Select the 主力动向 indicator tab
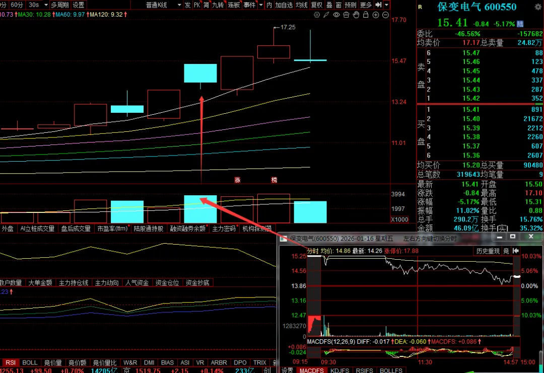The height and width of the screenshot is (373, 544). pyautogui.click(x=107, y=282)
